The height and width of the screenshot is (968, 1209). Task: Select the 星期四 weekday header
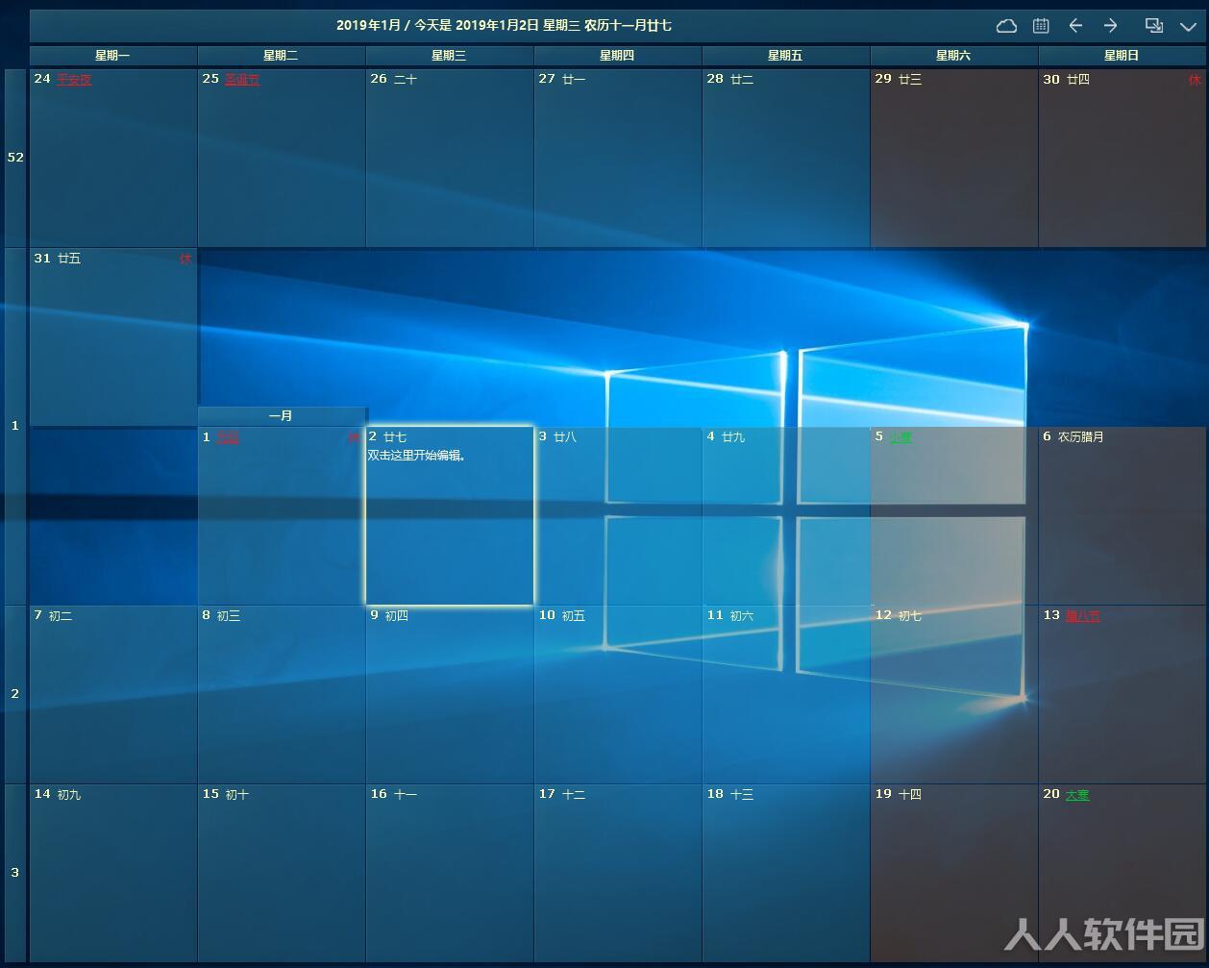[x=618, y=56]
